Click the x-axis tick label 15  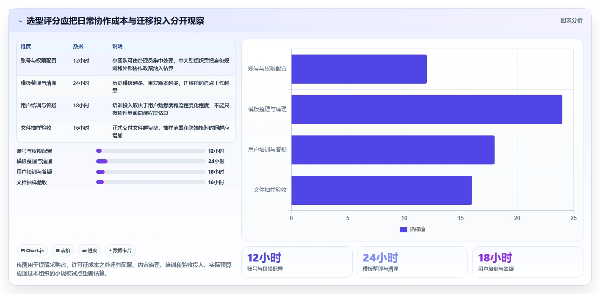coord(461,218)
